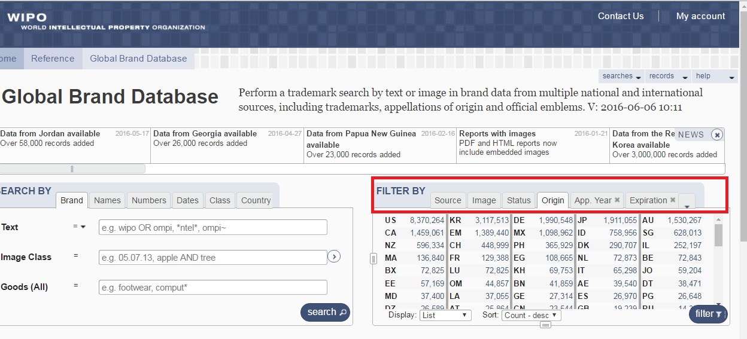
Task: Select origin PG with 26,648 records
Action: 672,296
